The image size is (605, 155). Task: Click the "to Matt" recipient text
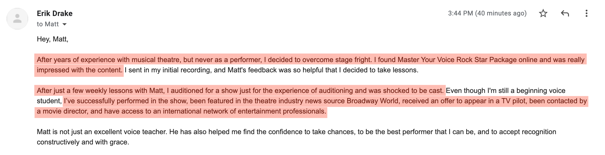pyautogui.click(x=48, y=24)
